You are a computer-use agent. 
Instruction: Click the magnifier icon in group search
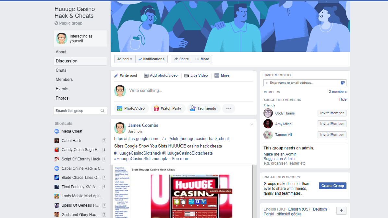click(103, 111)
